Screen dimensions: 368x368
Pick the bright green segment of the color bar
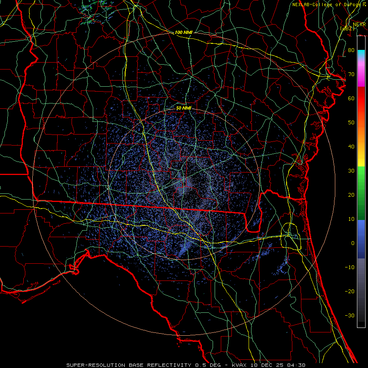pyautogui.click(x=361, y=175)
